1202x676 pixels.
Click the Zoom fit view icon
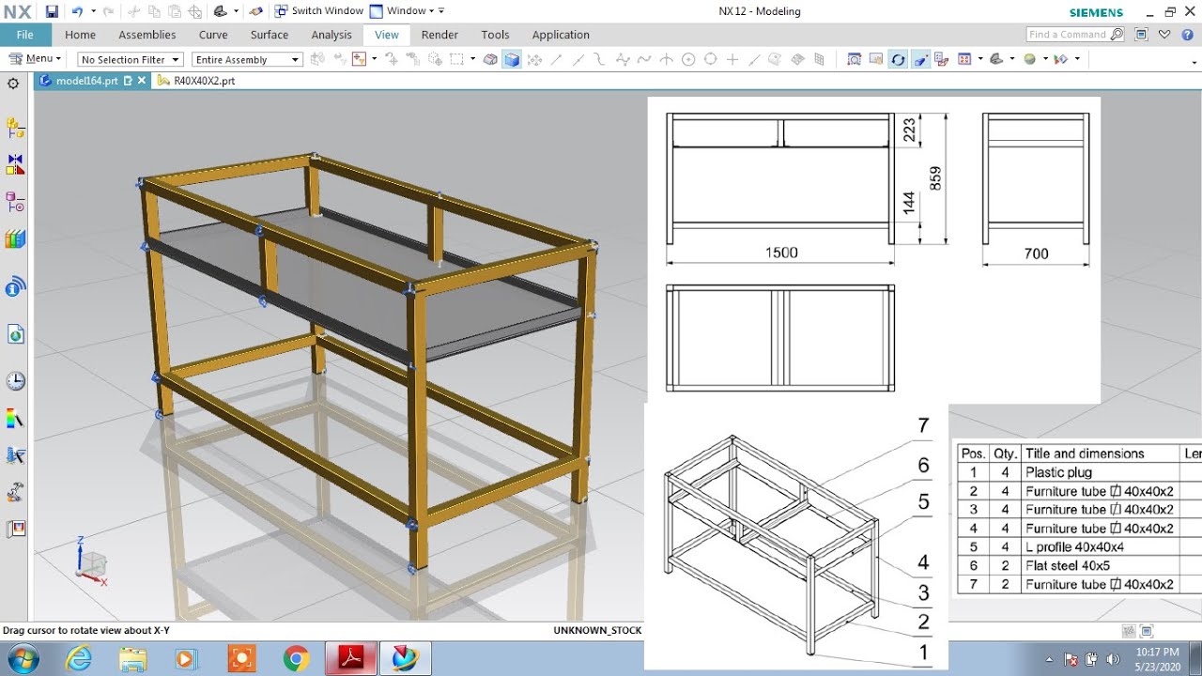tap(854, 59)
